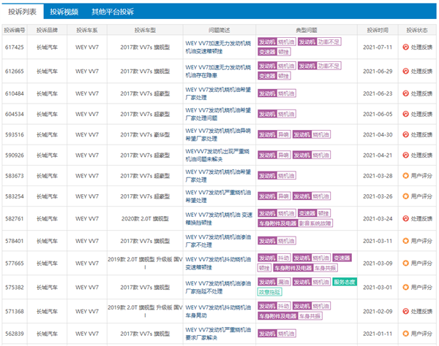Screen dimensions: 439x346
Task: Click the status icon for complaint 612665
Action: coord(405,72)
